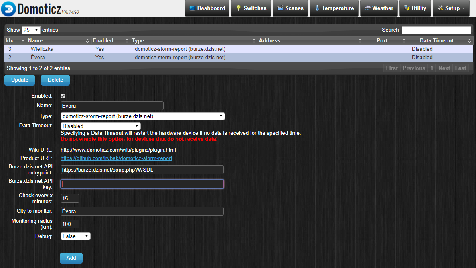This screenshot has height=268, width=476.
Task: Click the Next pagination button
Action: tap(444, 68)
